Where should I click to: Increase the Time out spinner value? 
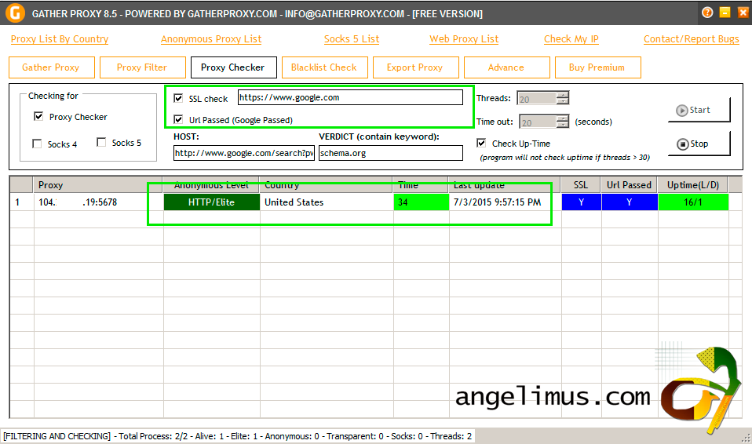point(563,118)
